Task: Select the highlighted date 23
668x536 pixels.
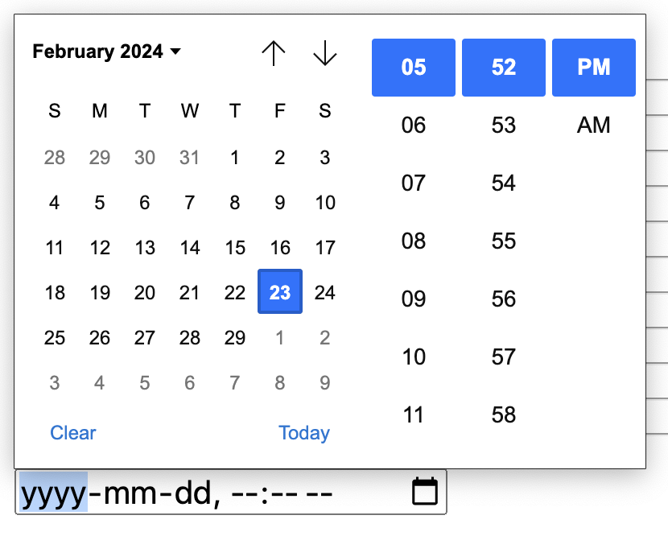Action: click(x=279, y=292)
